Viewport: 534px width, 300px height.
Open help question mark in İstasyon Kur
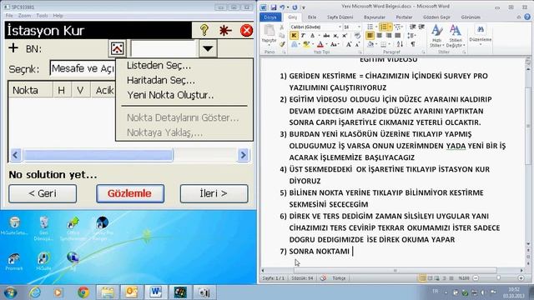coord(204,30)
